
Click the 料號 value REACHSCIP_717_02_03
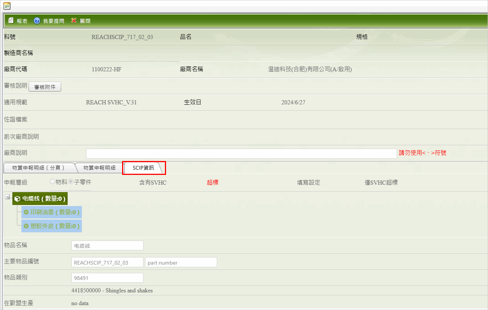[x=122, y=37]
